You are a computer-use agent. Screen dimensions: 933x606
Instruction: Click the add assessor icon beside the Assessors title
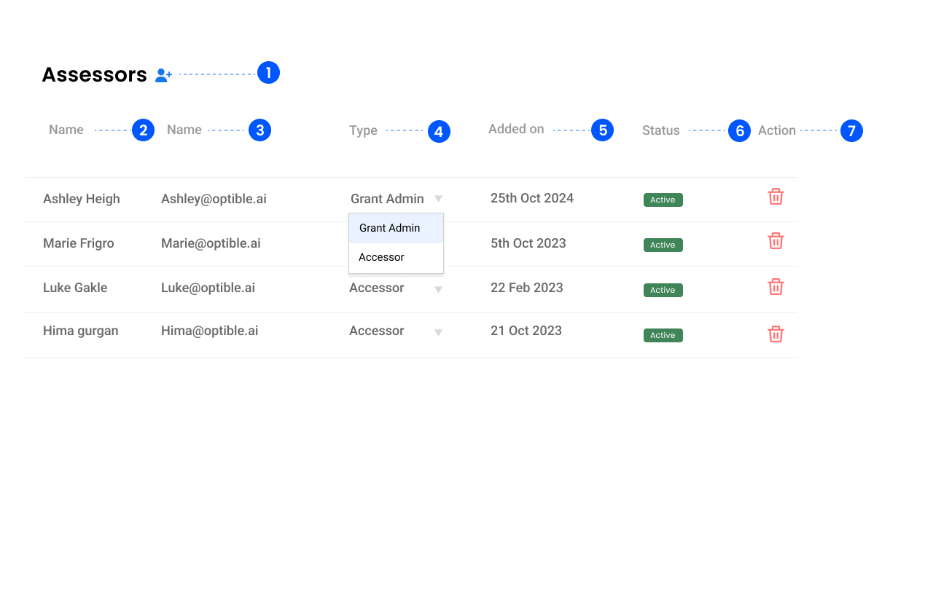coord(163,75)
